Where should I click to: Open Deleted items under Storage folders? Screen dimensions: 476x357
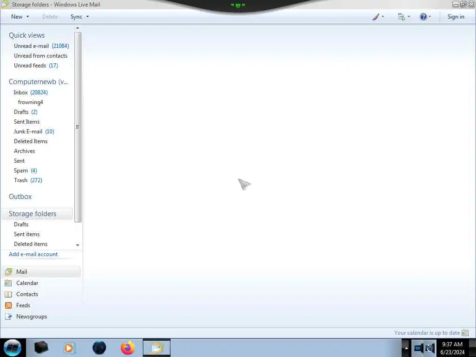tap(31, 244)
